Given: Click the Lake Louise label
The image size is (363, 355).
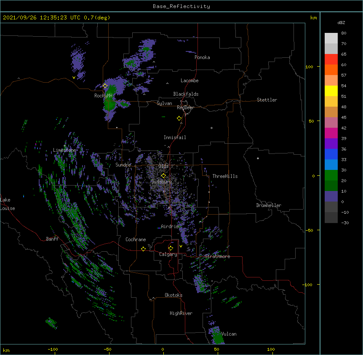Looking at the screenshot, I should click(8, 204).
